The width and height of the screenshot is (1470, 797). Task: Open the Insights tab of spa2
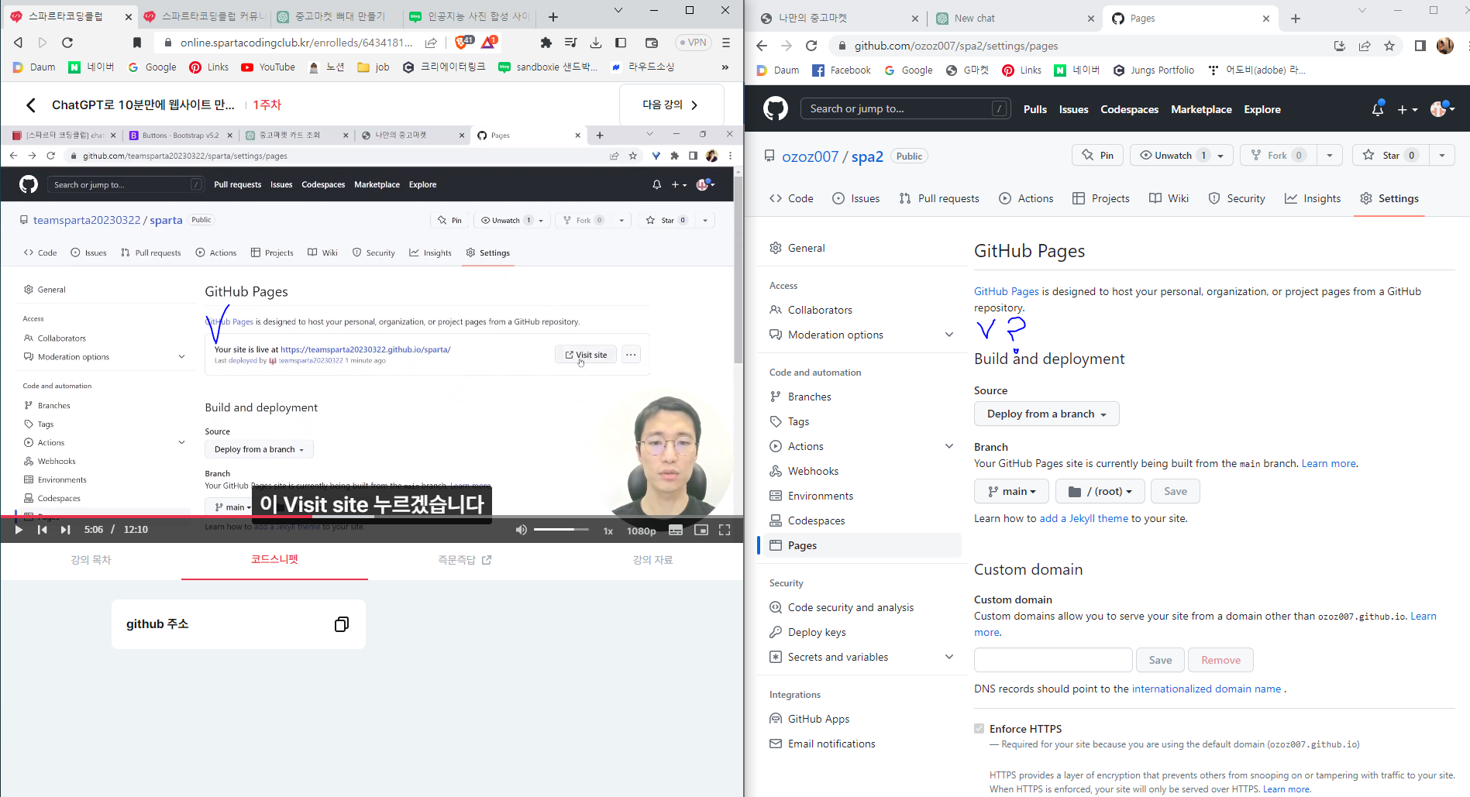tap(1313, 198)
